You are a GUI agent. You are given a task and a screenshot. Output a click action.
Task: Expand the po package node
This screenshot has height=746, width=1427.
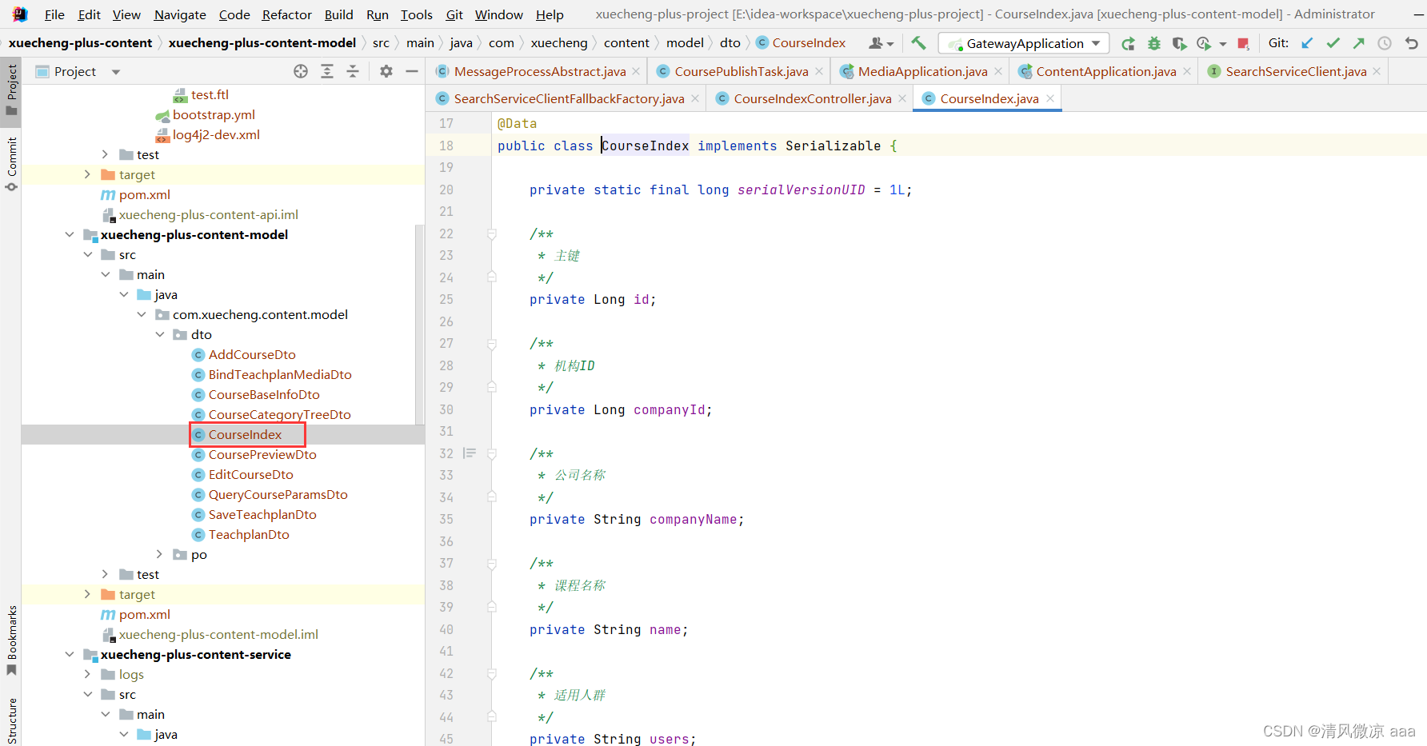[160, 554]
